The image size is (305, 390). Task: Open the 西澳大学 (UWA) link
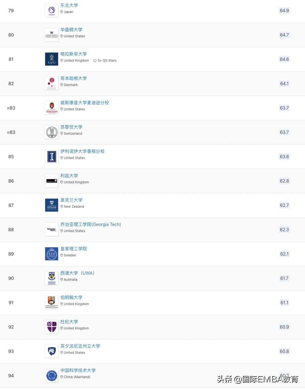[77, 273]
